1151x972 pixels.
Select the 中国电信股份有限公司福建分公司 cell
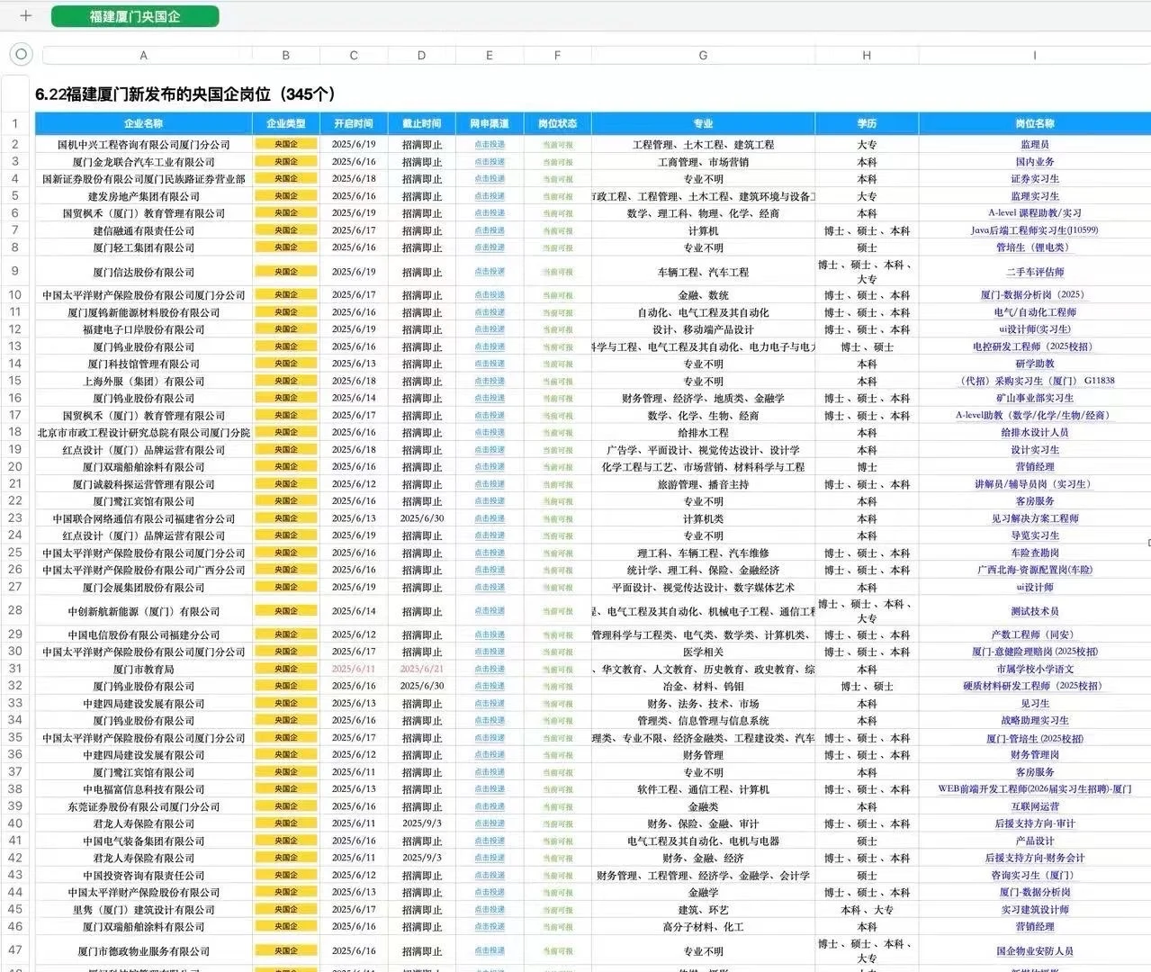(x=144, y=634)
